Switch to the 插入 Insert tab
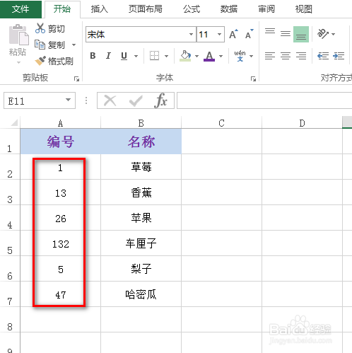 click(x=100, y=9)
